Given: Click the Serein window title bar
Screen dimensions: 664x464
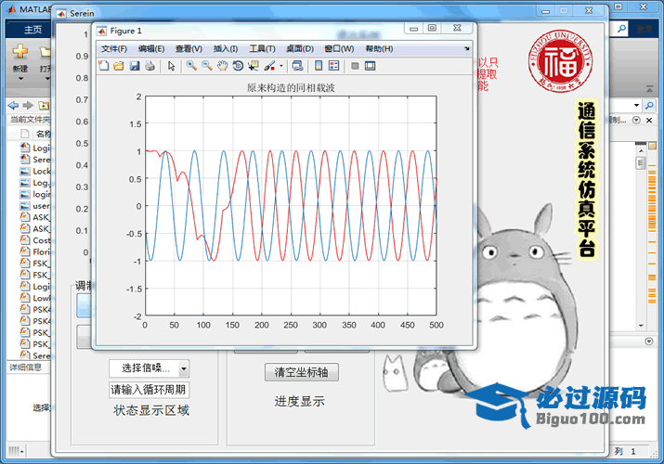Looking at the screenshot, I should tap(296, 13).
